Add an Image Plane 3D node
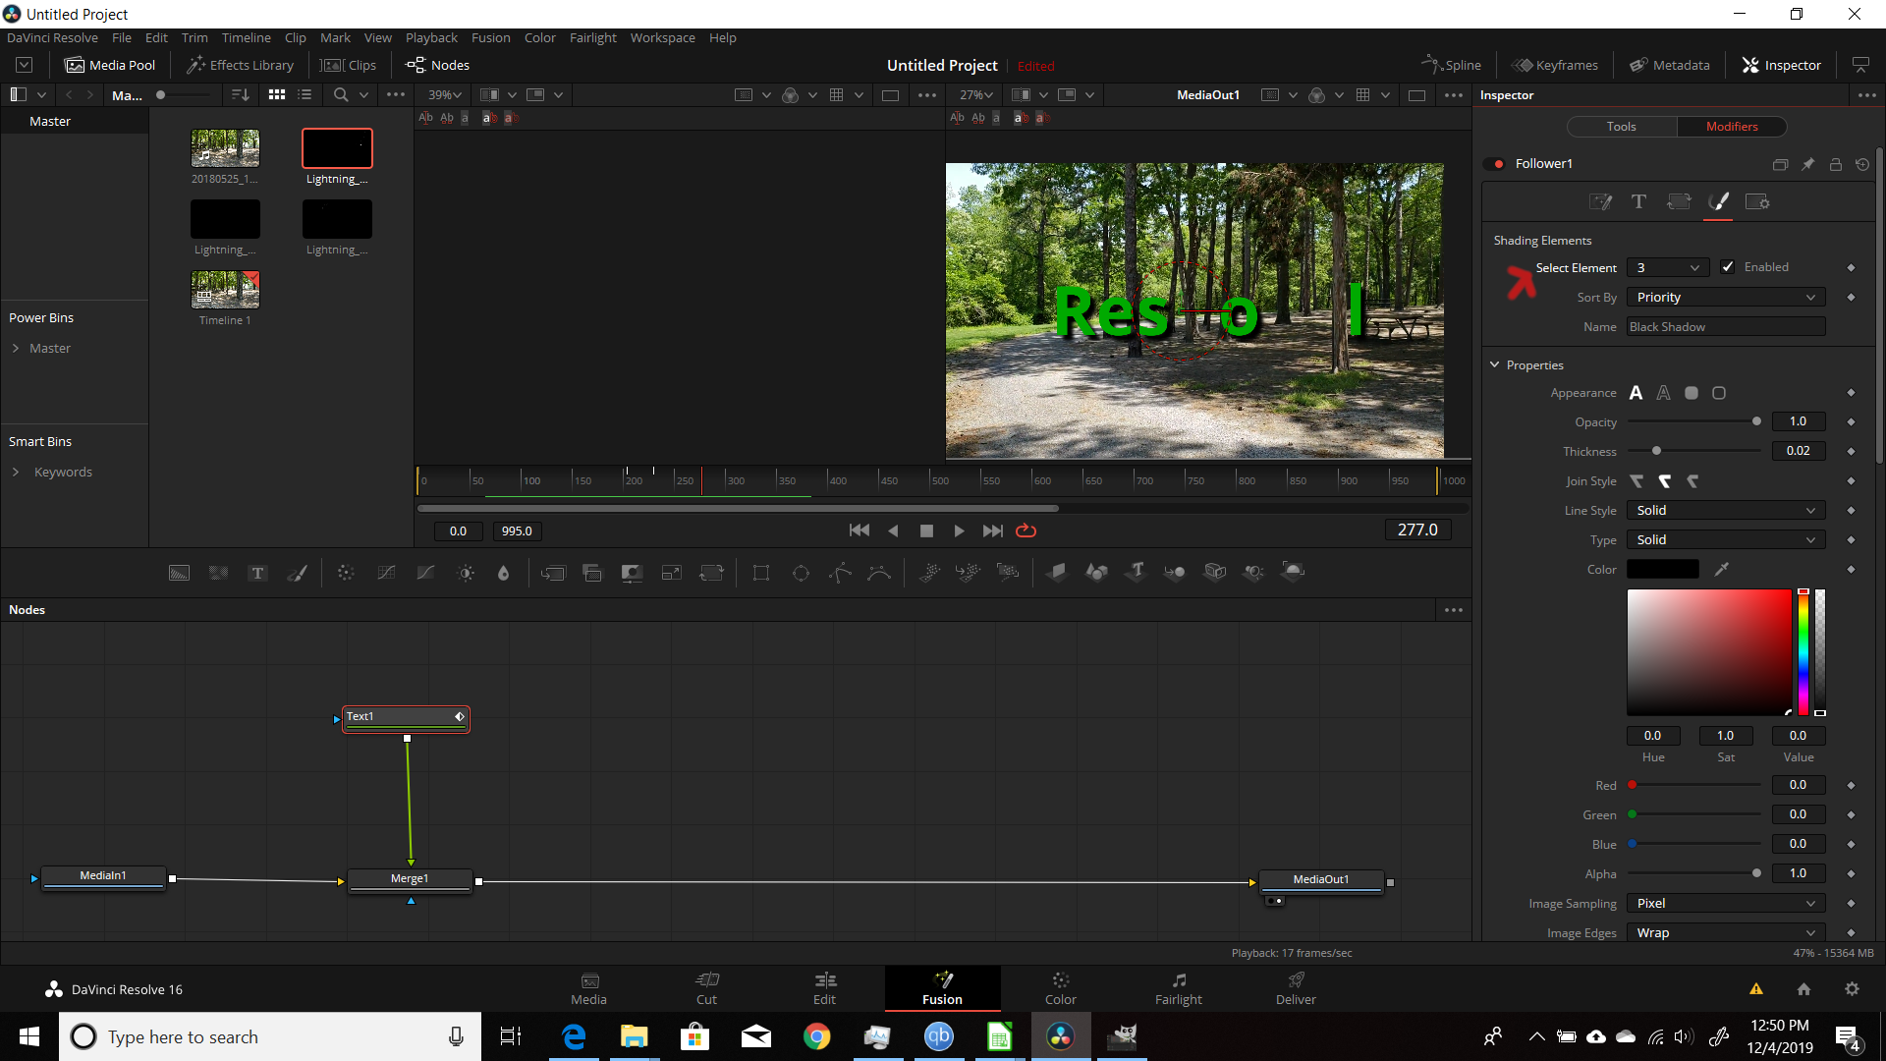The image size is (1886, 1061). (1057, 573)
